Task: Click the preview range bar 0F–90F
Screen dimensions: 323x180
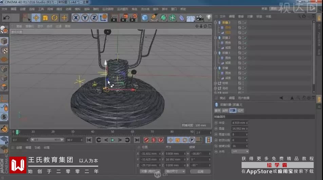Action: pyautogui.click(x=47, y=140)
